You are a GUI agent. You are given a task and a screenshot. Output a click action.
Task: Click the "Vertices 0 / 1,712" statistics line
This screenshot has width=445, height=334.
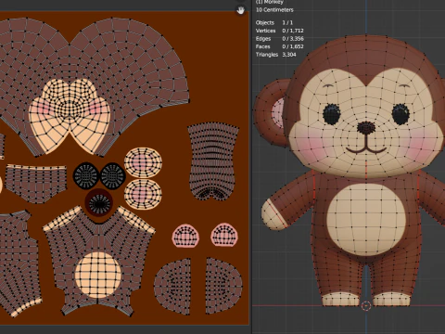(x=280, y=31)
